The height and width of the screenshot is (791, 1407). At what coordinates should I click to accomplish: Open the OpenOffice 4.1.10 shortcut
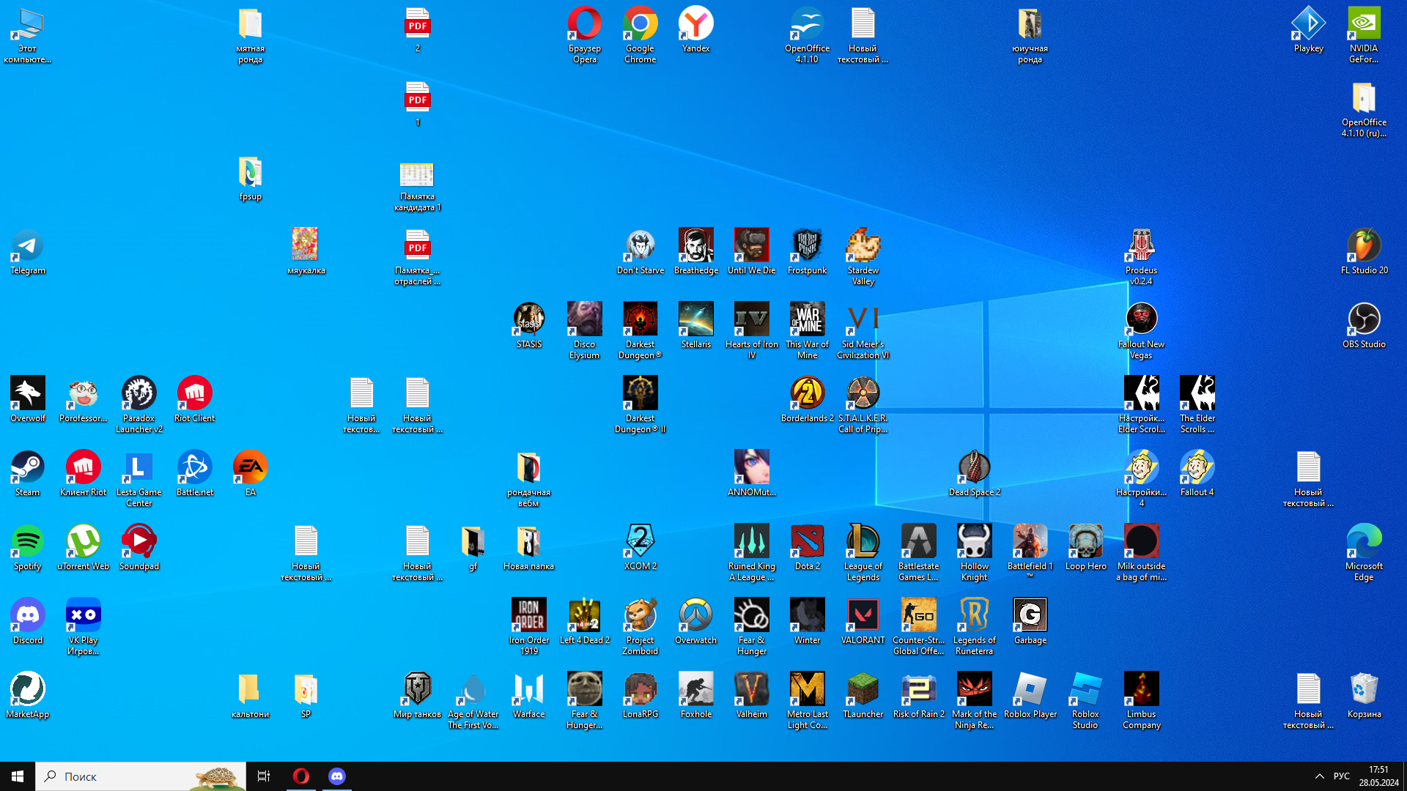coord(807,34)
